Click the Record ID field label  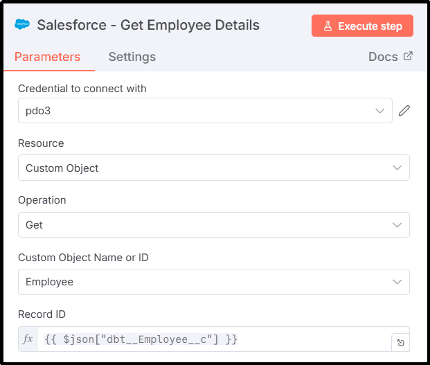pyautogui.click(x=42, y=314)
